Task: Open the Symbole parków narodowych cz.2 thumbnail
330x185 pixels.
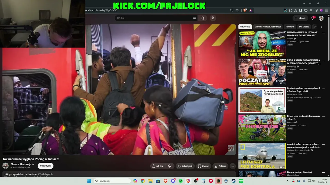Action: [262, 100]
